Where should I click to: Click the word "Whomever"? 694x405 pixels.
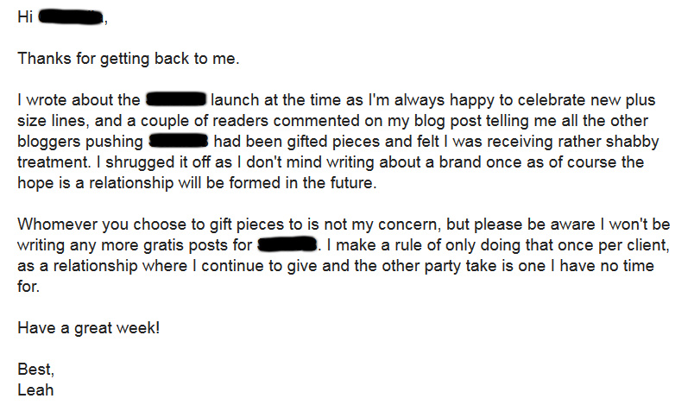[54, 224]
